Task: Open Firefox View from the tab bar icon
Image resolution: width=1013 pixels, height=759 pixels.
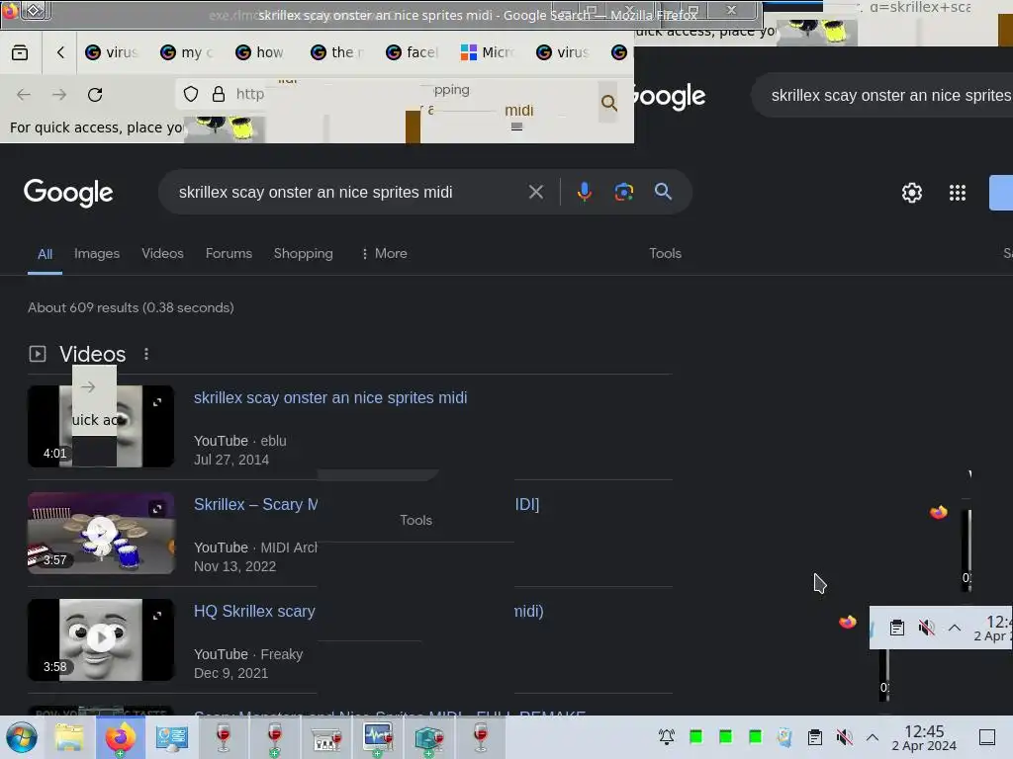Action: 20,52
